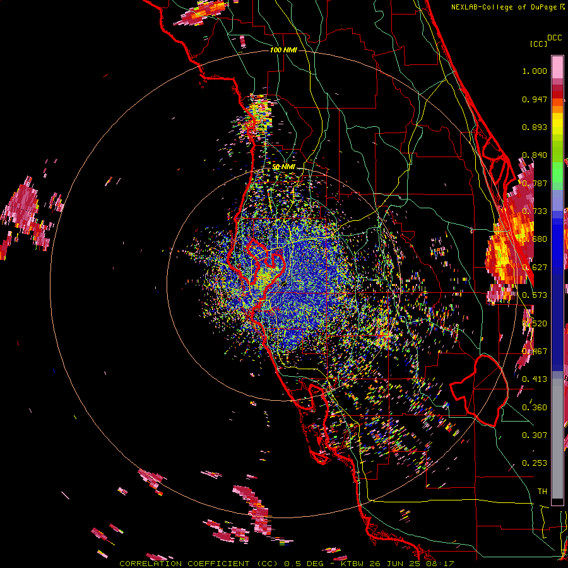Click the 08:17 timestamp
Image resolution: width=568 pixels, height=568 pixels.
pyautogui.click(x=441, y=564)
